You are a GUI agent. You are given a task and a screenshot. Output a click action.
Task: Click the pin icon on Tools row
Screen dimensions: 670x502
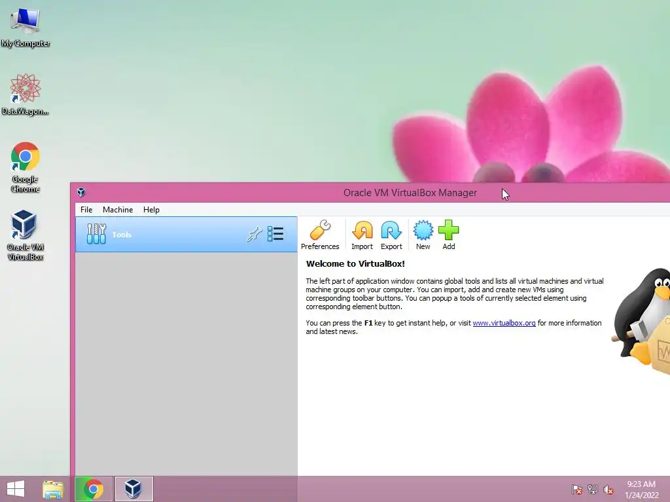point(255,234)
